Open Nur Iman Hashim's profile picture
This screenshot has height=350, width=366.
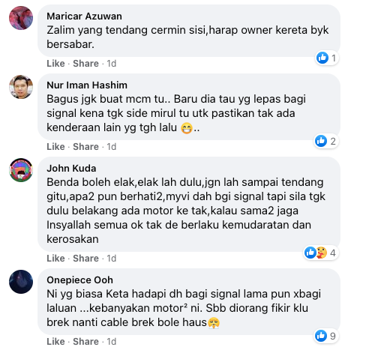21,87
